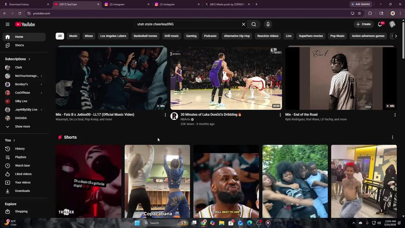Click the search input field

pos(188,24)
